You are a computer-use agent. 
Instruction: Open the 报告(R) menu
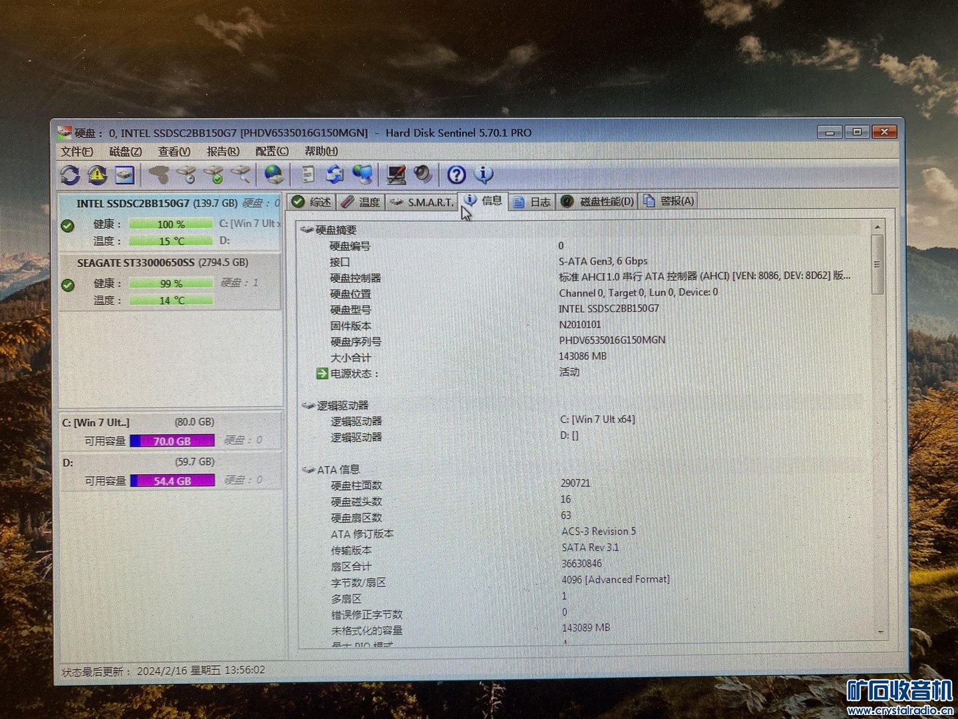223,152
